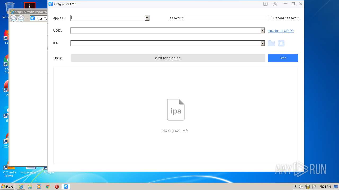Screen dimensions: 339x190
Task: Go forward in the Internet Explorer window
Action: (x=21, y=18)
